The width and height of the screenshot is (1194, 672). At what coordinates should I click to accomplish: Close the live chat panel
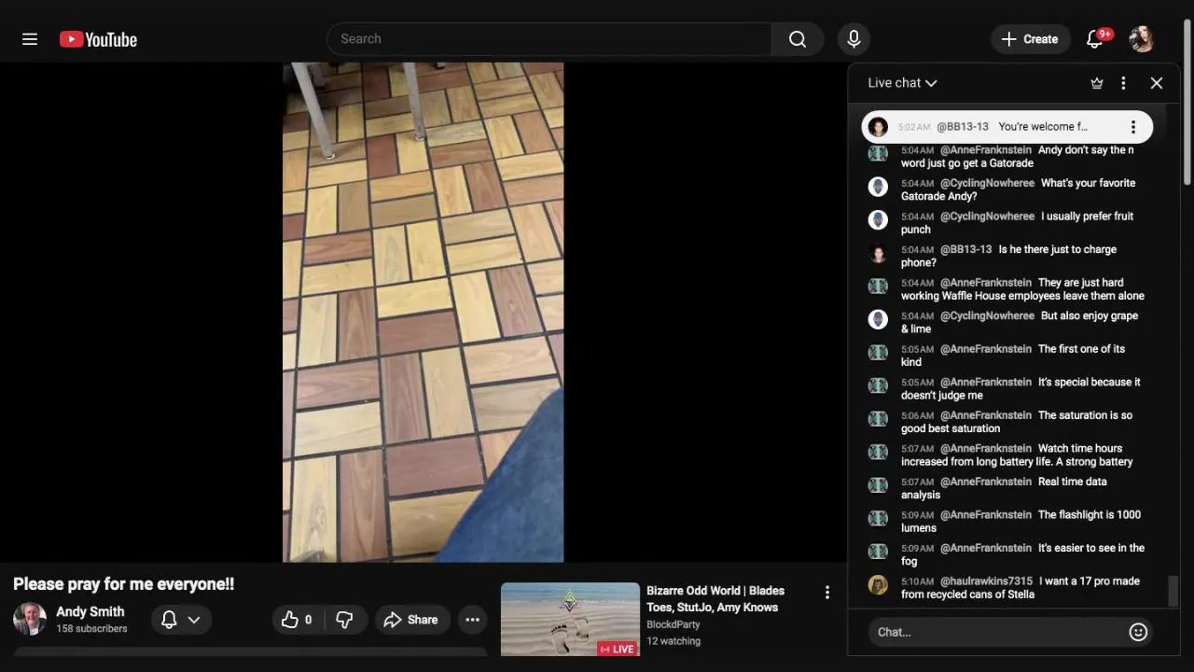coord(1157,83)
